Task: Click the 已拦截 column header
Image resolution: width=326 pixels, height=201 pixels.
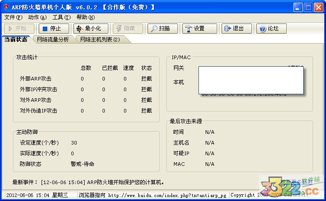Action: point(110,68)
